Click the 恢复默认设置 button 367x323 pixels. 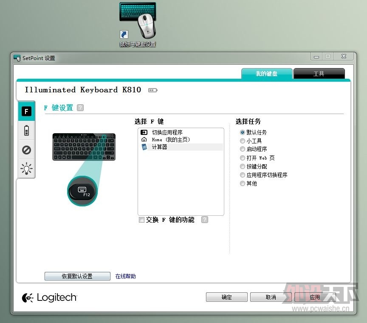point(77,276)
